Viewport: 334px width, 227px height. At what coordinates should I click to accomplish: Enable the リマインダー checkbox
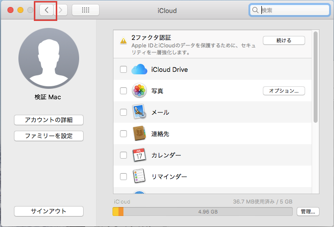123,177
